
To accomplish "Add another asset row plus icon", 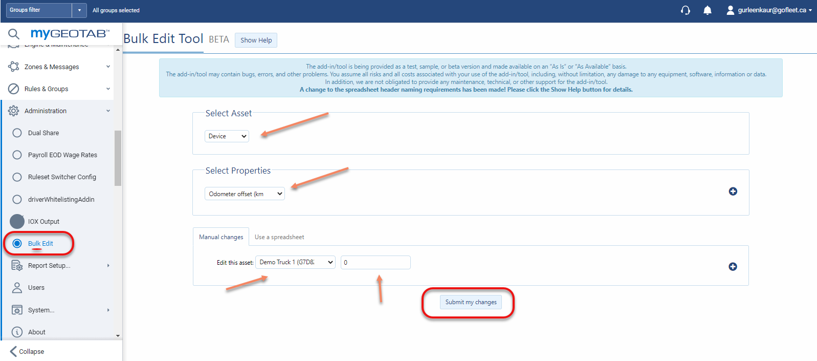I will (733, 266).
